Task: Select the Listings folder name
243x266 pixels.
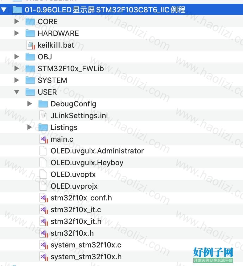Action: pyautogui.click(x=64, y=127)
